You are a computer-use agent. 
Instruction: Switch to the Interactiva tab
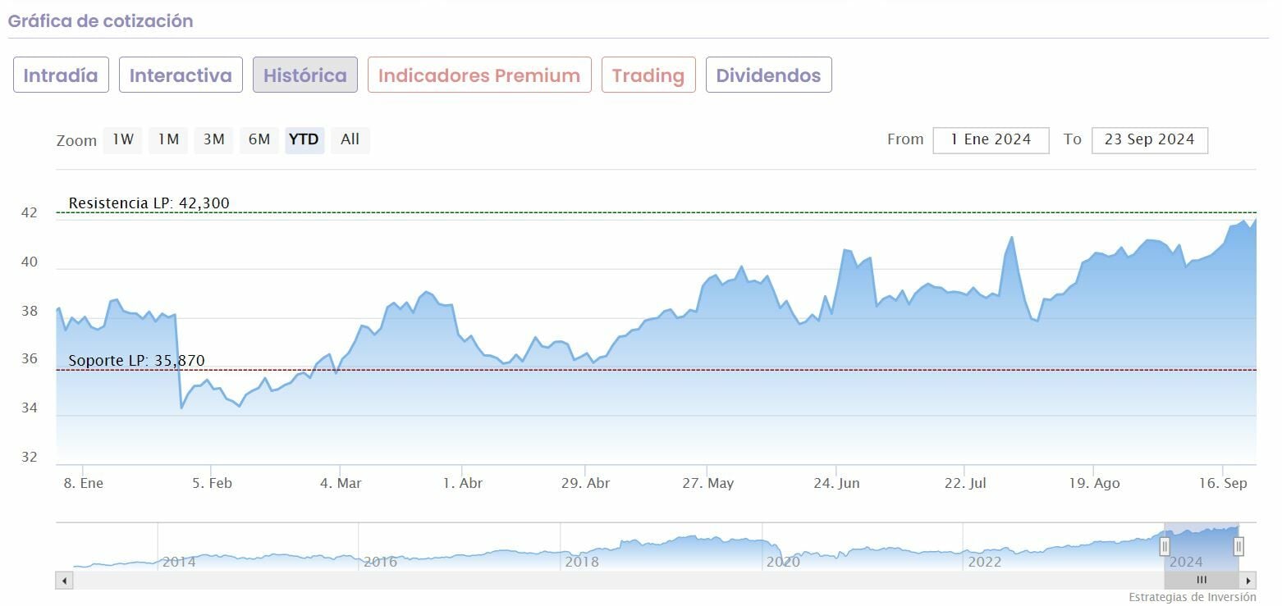pos(181,75)
